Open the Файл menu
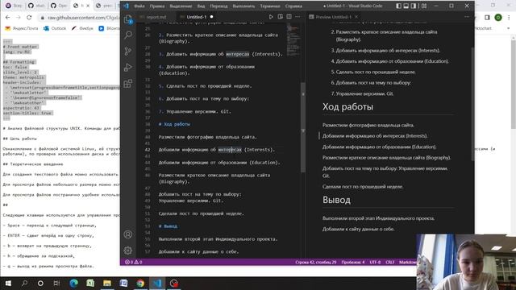516x290 pixels. pyautogui.click(x=139, y=6)
